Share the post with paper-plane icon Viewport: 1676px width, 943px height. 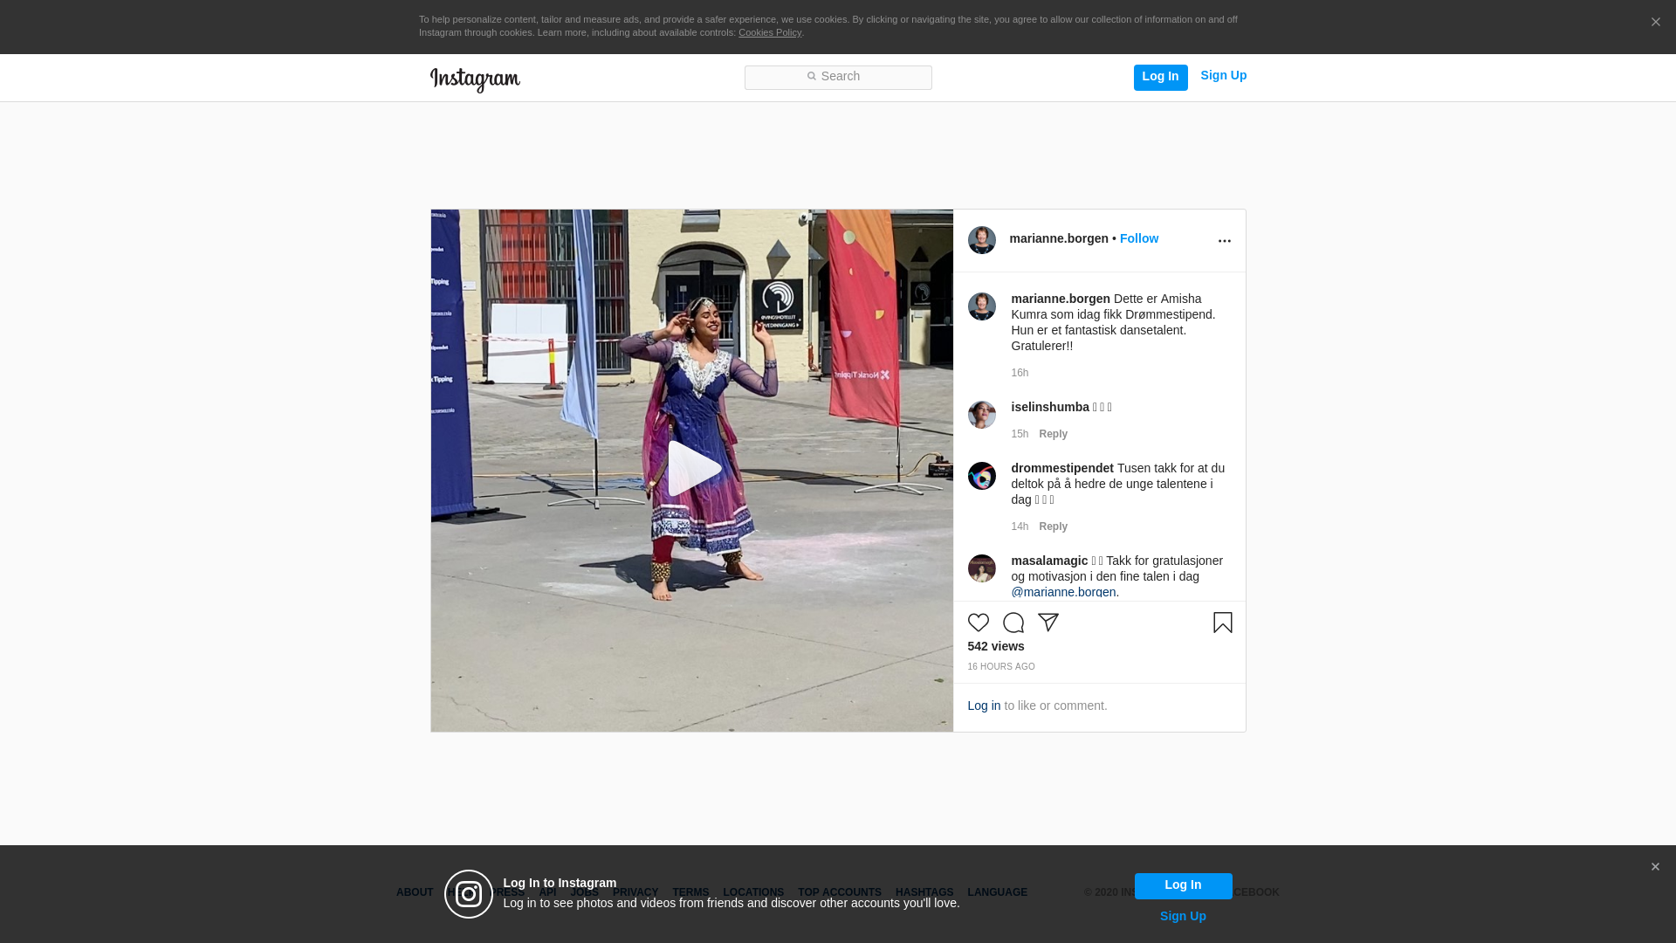[x=1047, y=623]
